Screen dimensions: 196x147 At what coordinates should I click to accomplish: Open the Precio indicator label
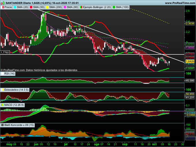point(8,7)
